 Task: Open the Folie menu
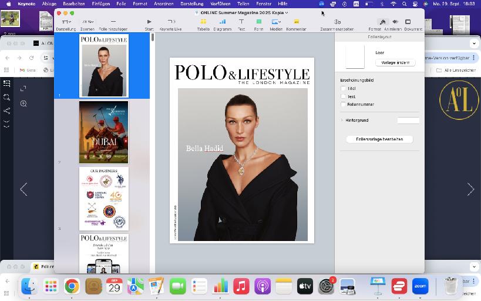(121, 4)
